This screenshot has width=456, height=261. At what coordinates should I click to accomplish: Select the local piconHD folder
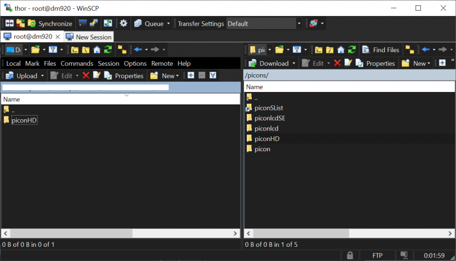[x=24, y=120]
